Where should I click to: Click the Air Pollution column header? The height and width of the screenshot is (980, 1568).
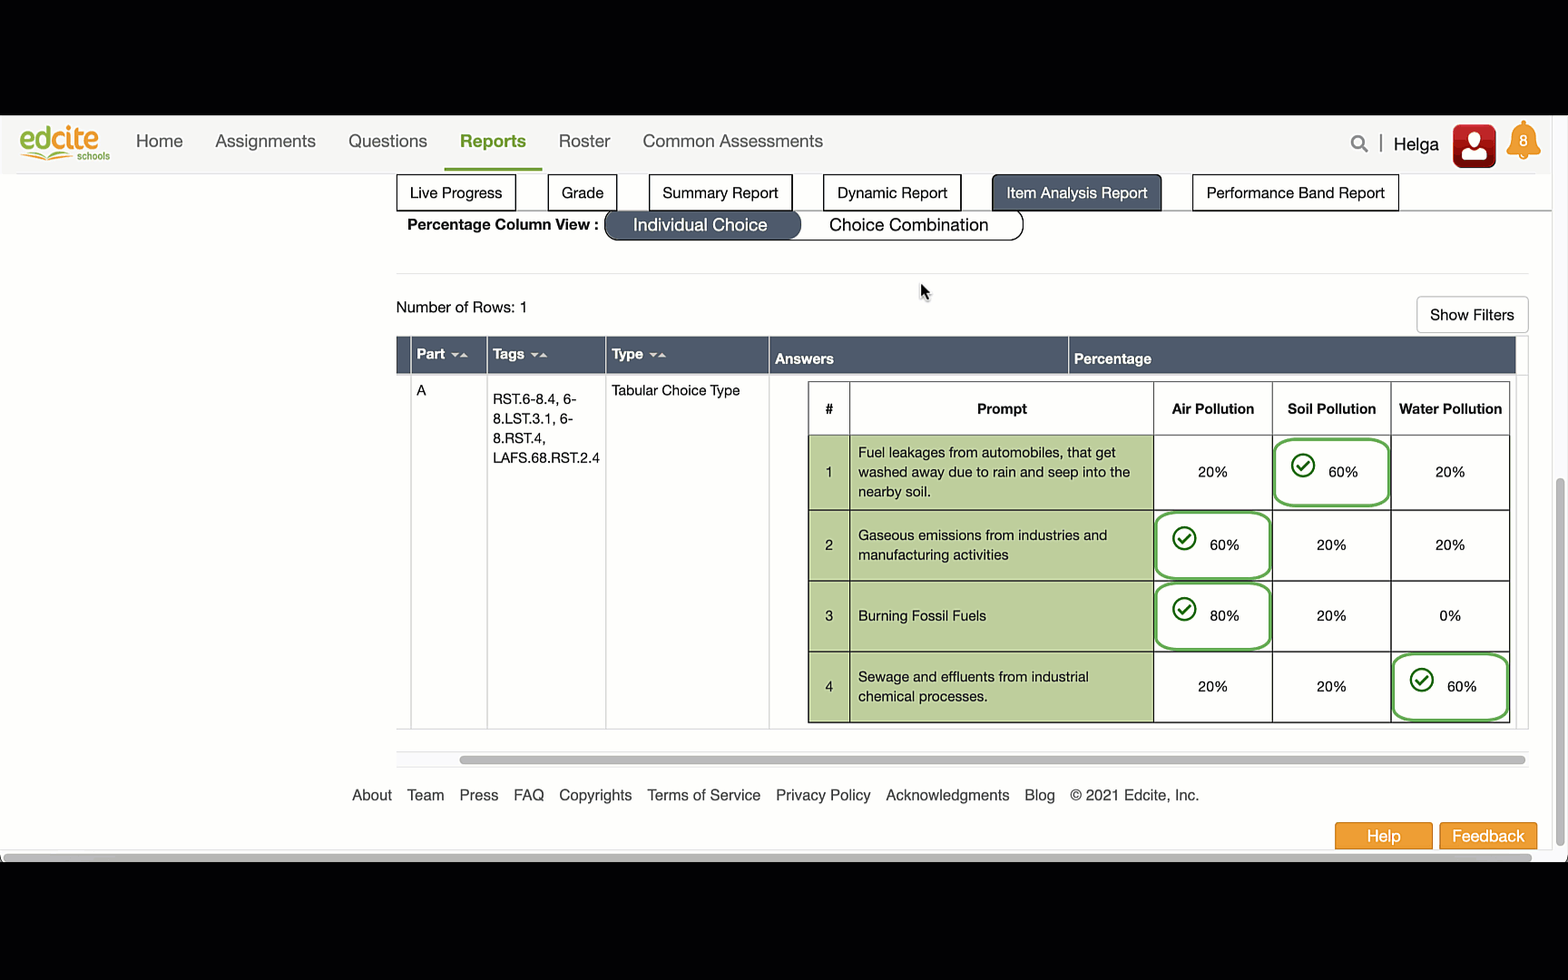coord(1213,409)
